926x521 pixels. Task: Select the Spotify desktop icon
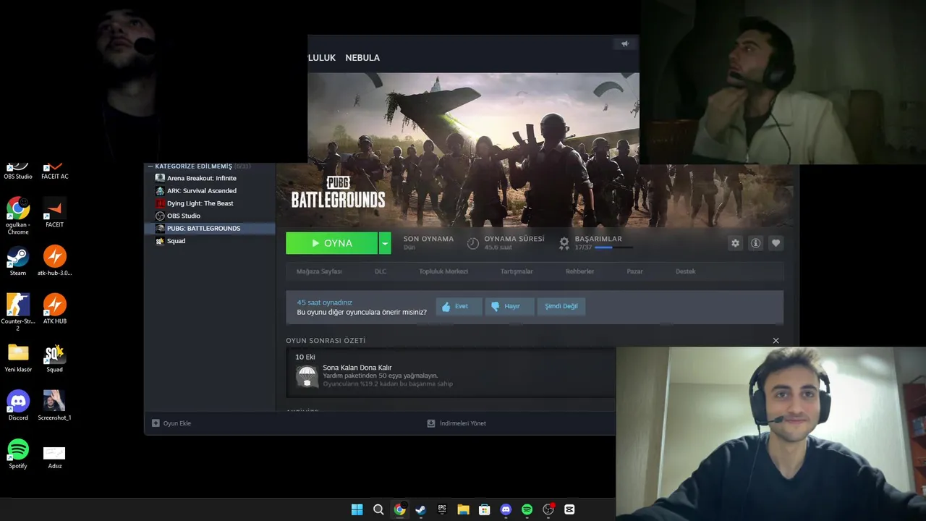coord(18,454)
